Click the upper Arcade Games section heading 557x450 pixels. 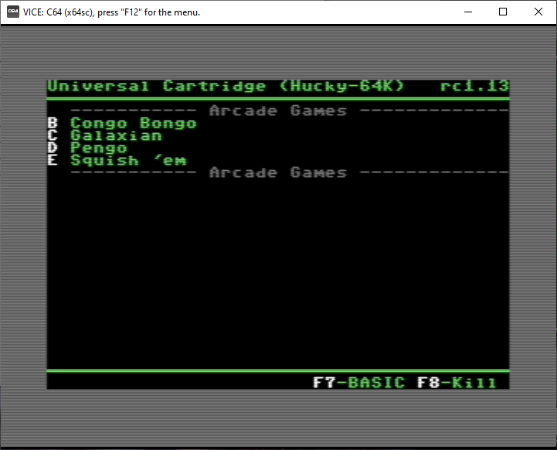click(x=278, y=111)
